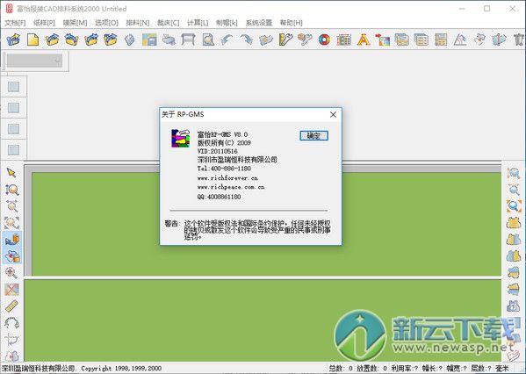Click the redo arrow toolbar icon
Image resolution: width=526 pixels, height=374 pixels.
point(247,40)
